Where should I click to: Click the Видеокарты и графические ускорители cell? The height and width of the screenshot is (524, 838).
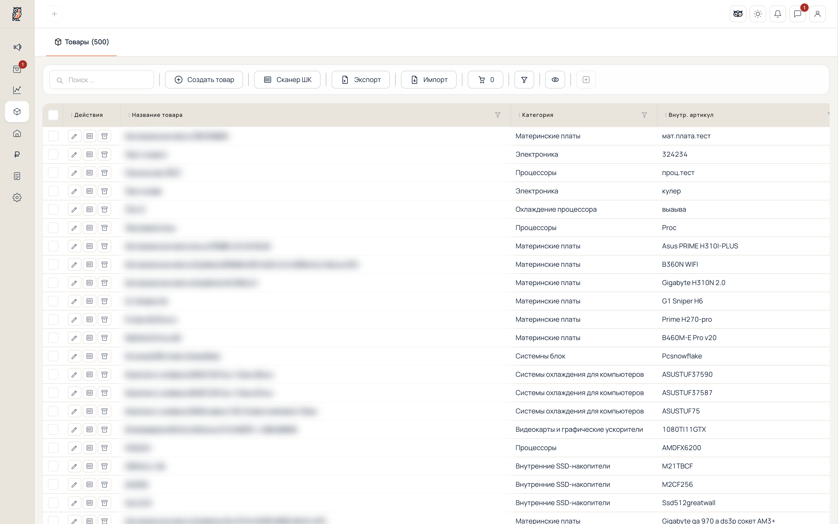pyautogui.click(x=579, y=429)
